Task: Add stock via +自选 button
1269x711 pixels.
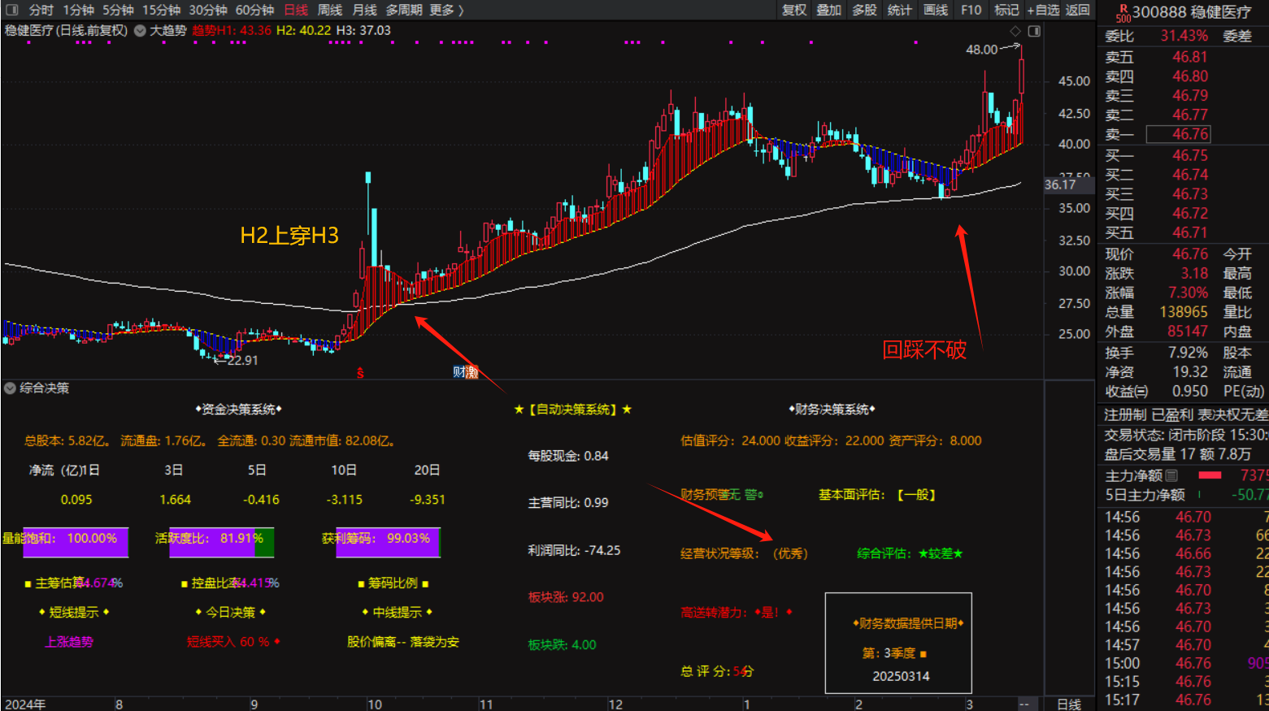Action: pyautogui.click(x=1043, y=10)
